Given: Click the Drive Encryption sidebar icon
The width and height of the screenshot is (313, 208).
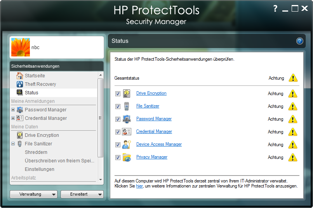Looking at the screenshot, I should click(x=19, y=135).
